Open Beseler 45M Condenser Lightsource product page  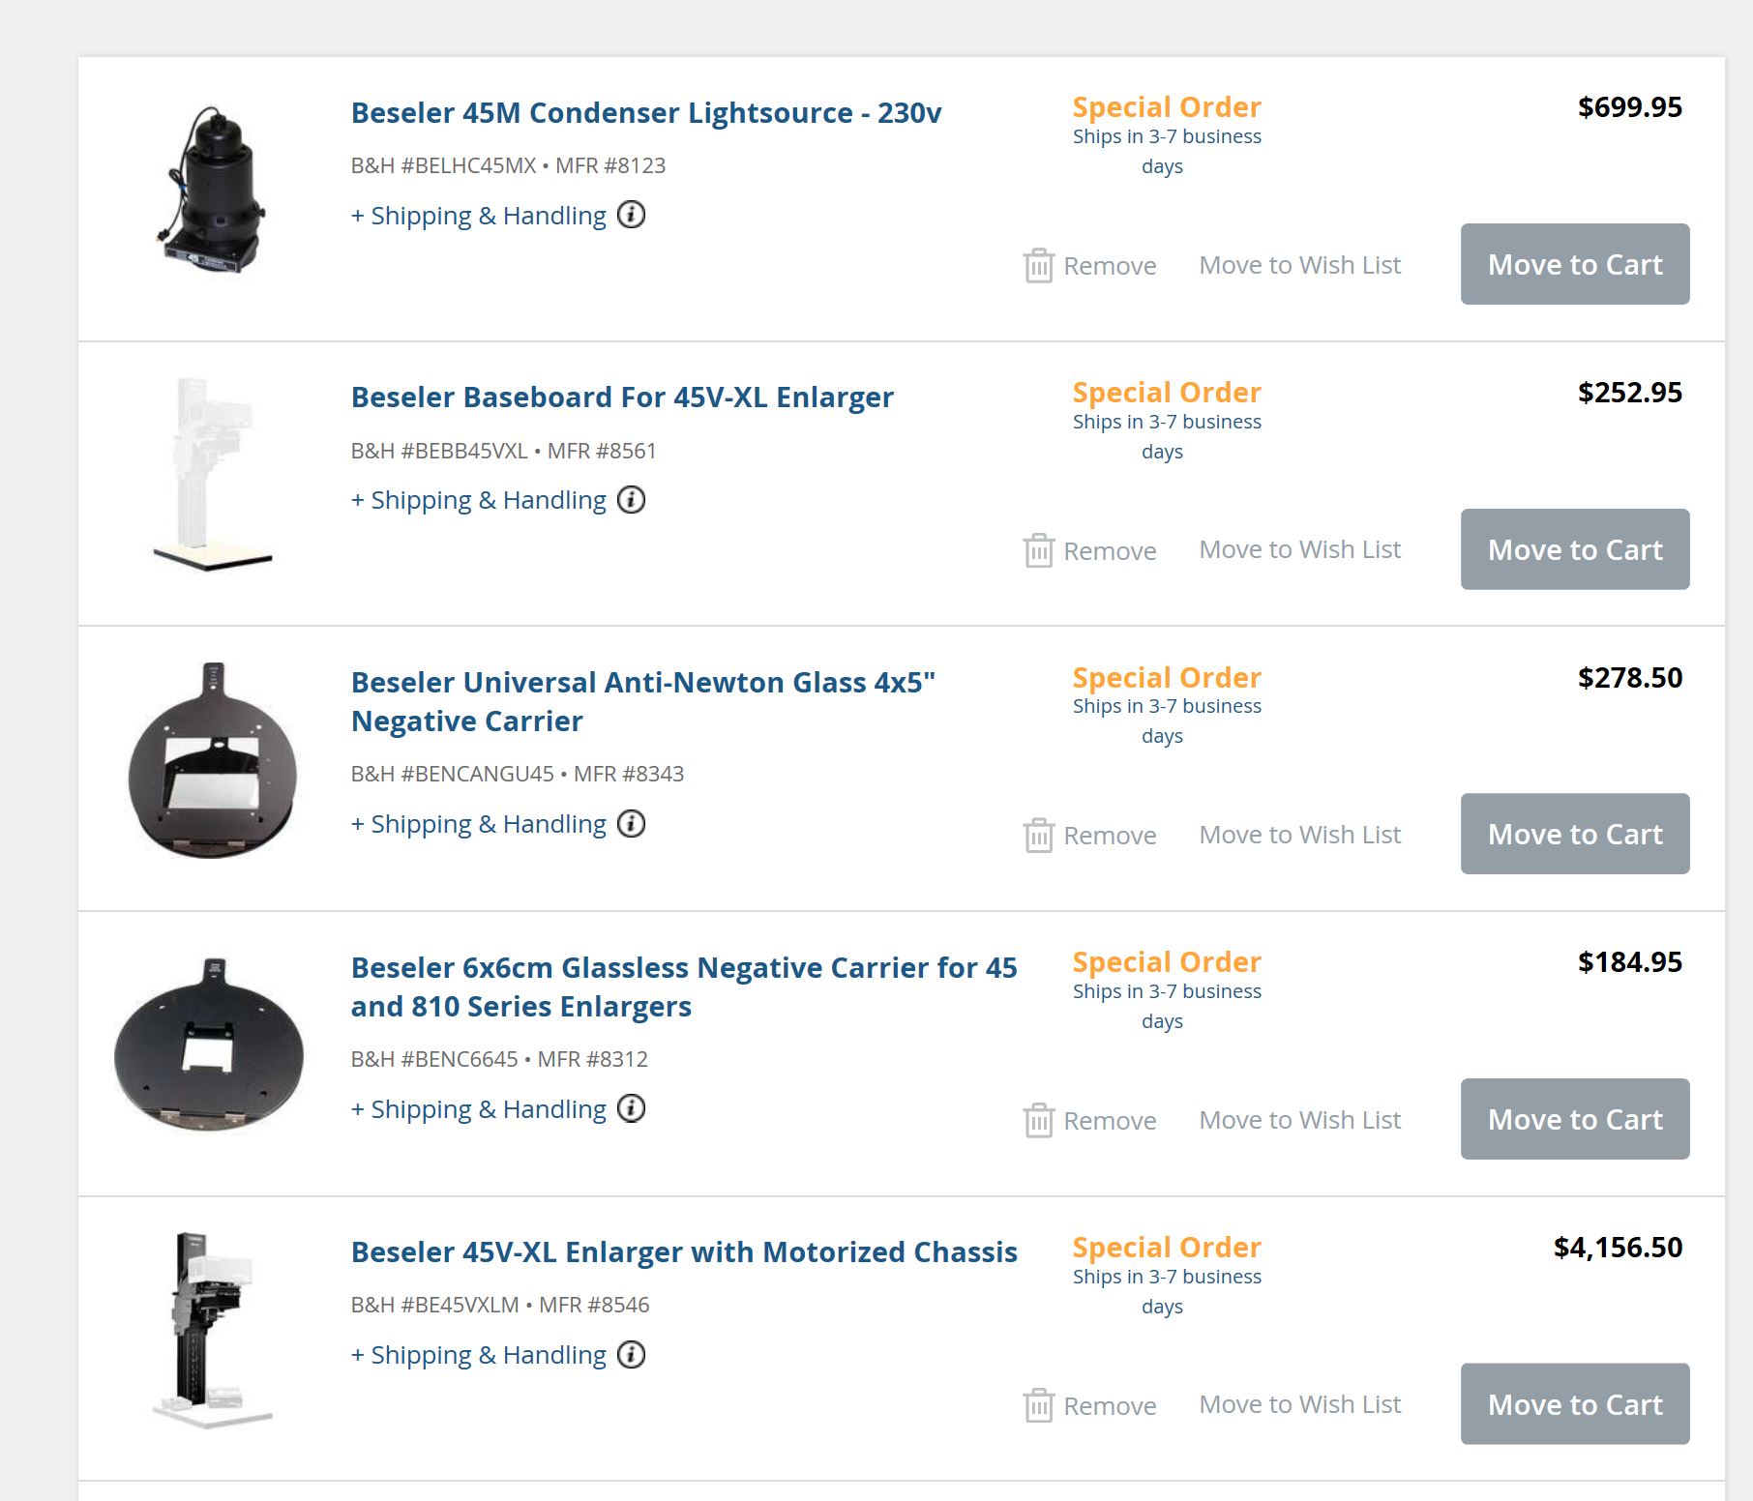[x=645, y=113]
